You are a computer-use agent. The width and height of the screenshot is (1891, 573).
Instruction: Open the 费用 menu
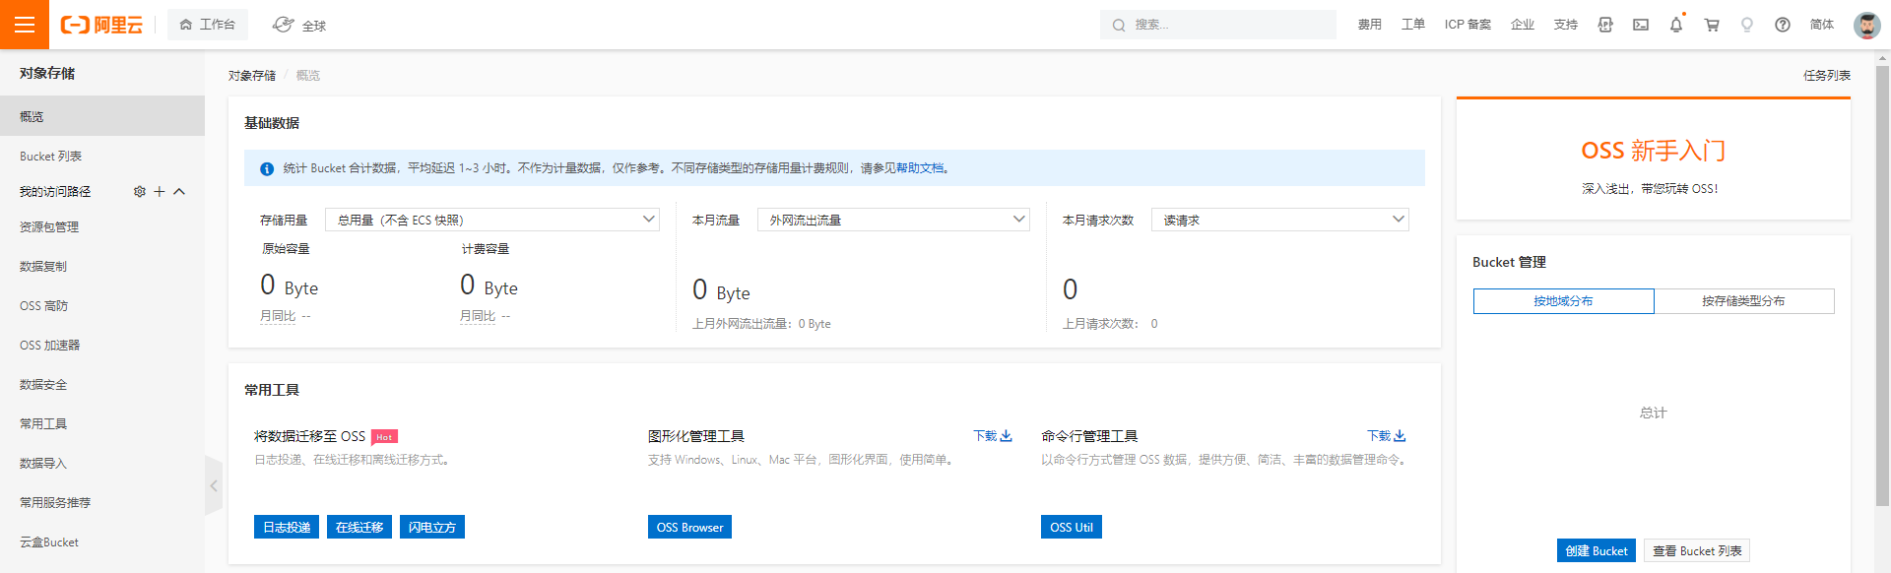pos(1370,25)
